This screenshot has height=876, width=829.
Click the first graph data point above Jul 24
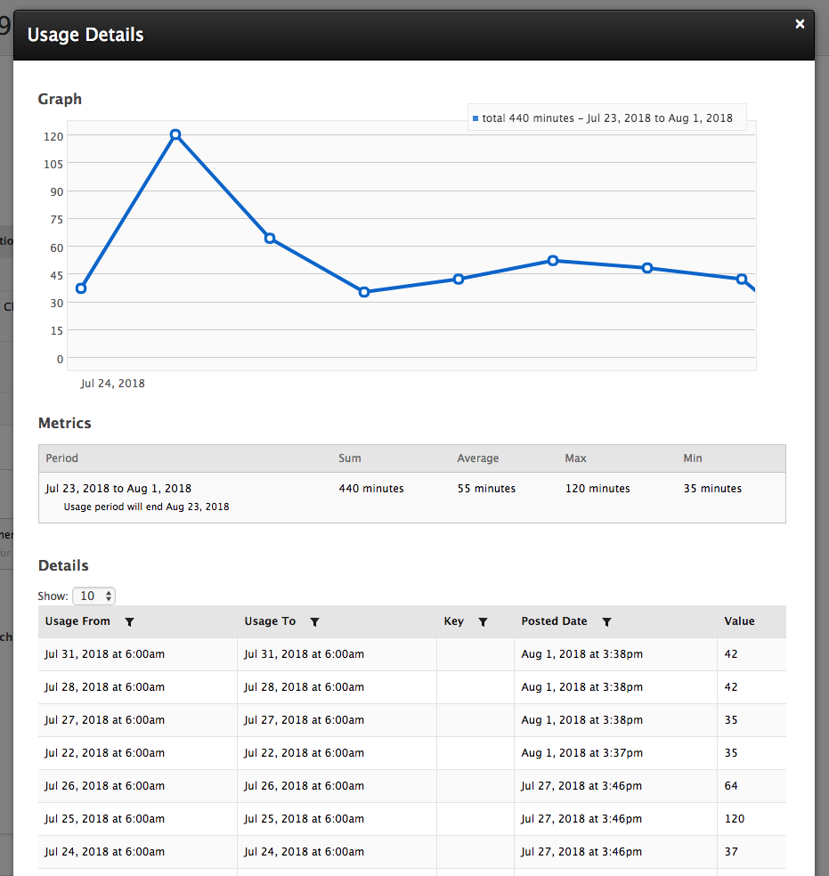coord(81,288)
